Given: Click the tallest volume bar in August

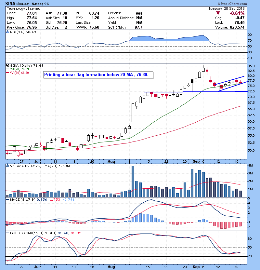Looking at the screenshot, I should [x=133, y=182].
